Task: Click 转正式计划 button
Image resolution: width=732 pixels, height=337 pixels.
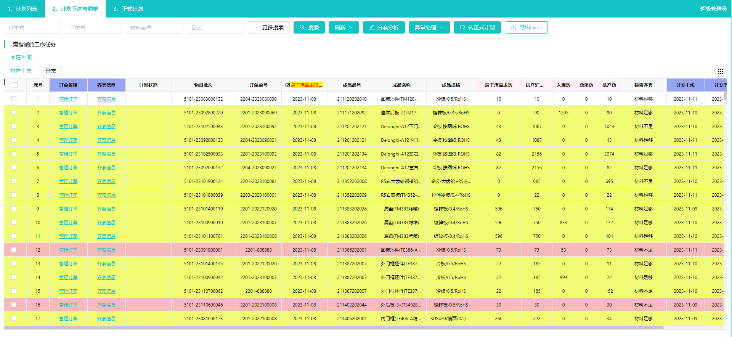Action: click(477, 27)
